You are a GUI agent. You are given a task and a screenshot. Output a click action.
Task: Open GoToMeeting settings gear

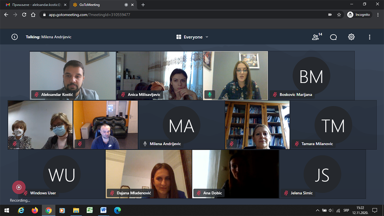click(351, 37)
